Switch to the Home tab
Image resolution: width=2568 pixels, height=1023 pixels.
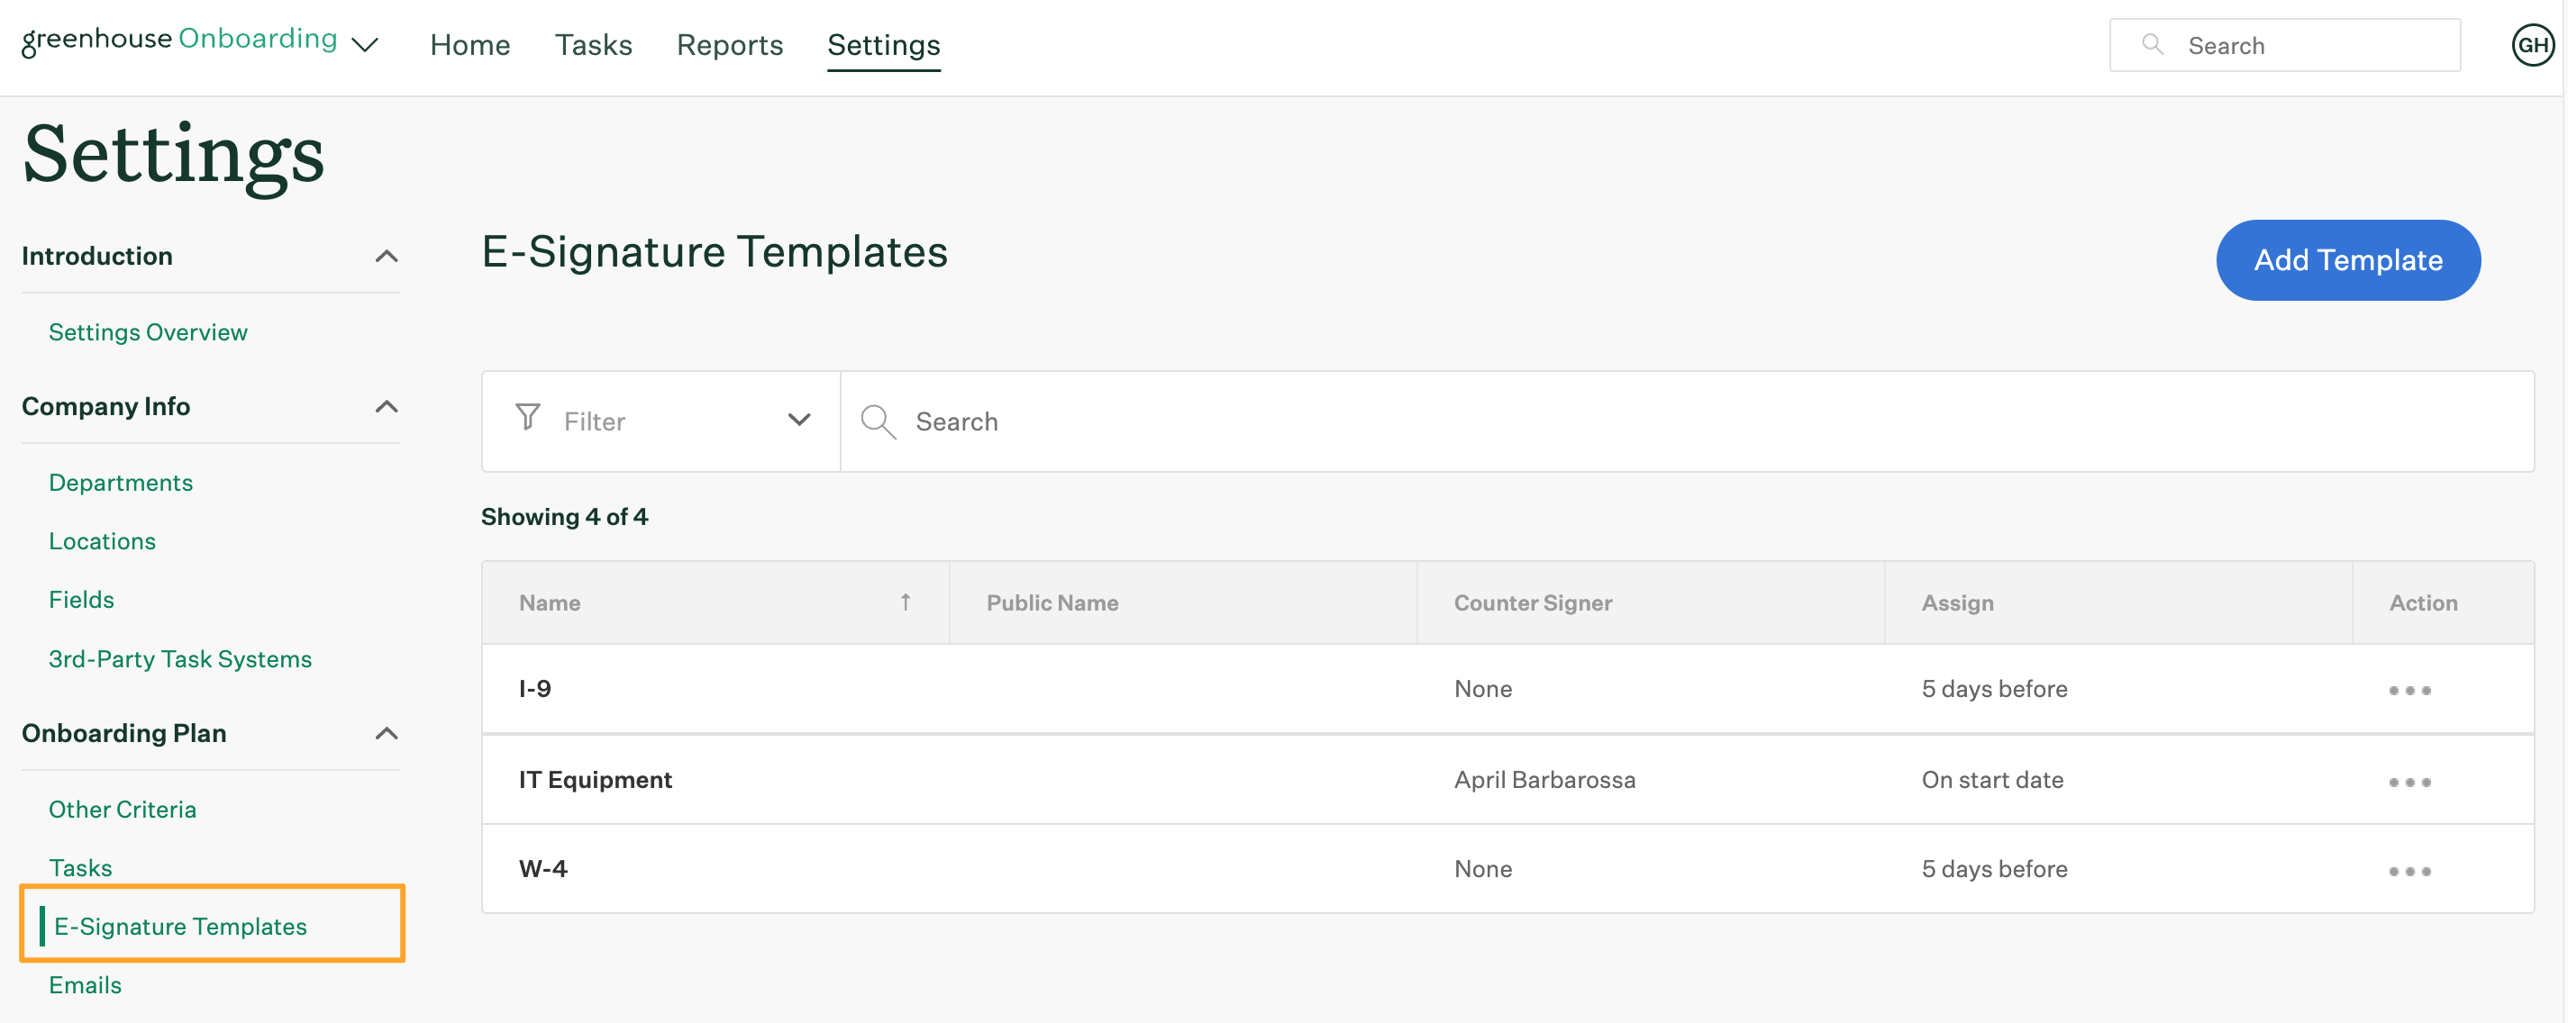(x=469, y=45)
